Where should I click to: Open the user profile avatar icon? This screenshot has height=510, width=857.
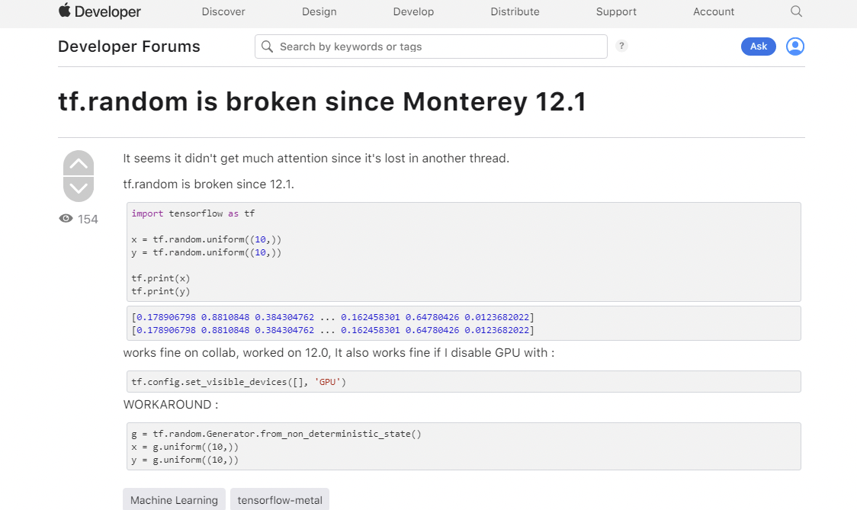[x=795, y=47]
